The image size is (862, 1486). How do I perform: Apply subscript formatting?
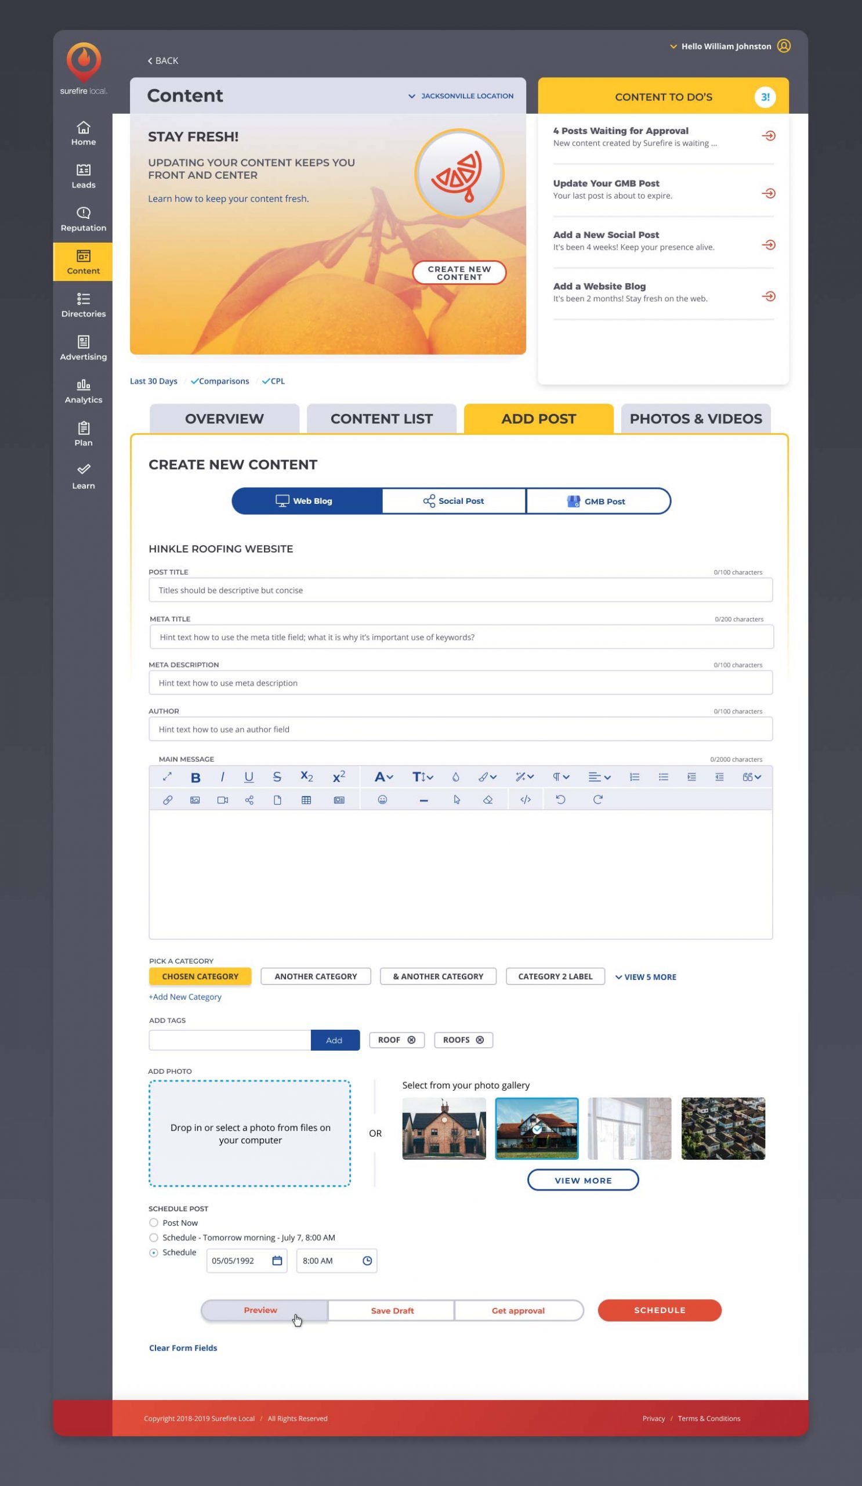(307, 777)
